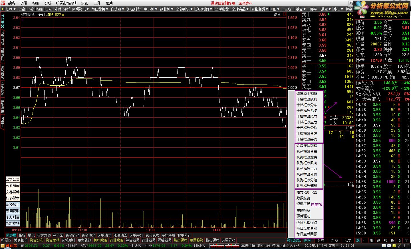Image resolution: width=411 pixels, height=249 pixels.
Task: Open the 自选股 dropdown
Action: coord(118,9)
